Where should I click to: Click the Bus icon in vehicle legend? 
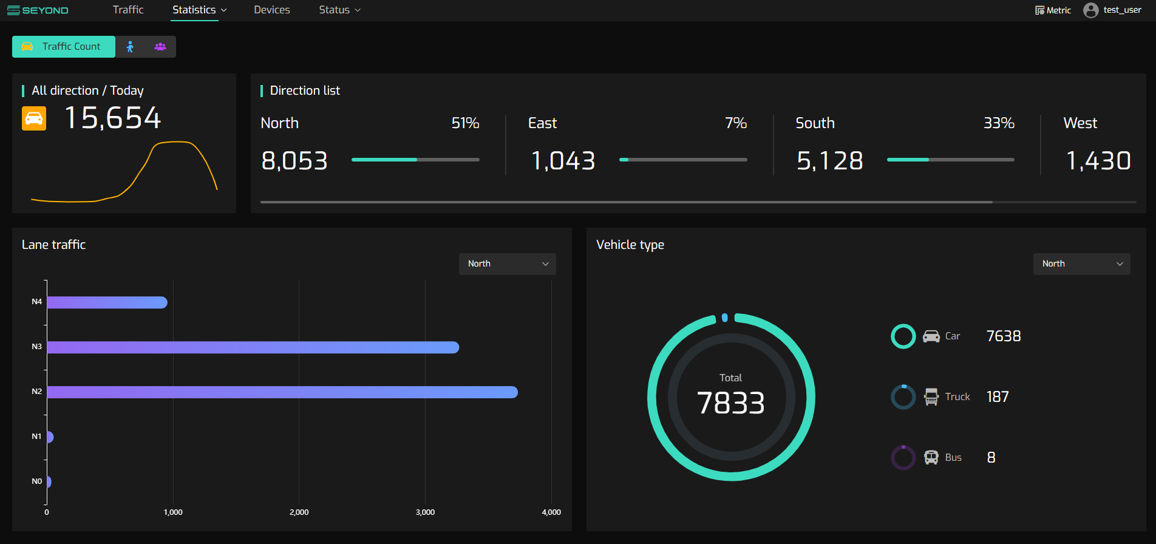point(931,458)
